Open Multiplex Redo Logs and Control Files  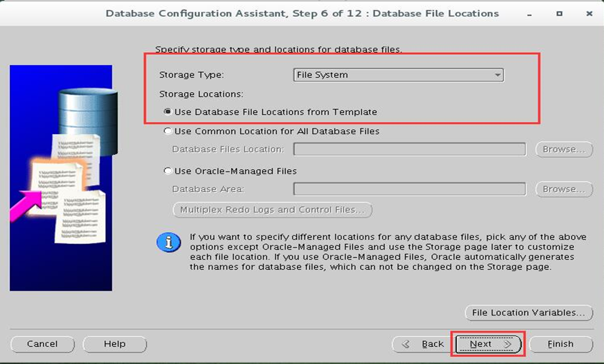pos(272,210)
